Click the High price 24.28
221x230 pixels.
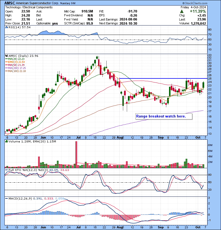point(26,16)
